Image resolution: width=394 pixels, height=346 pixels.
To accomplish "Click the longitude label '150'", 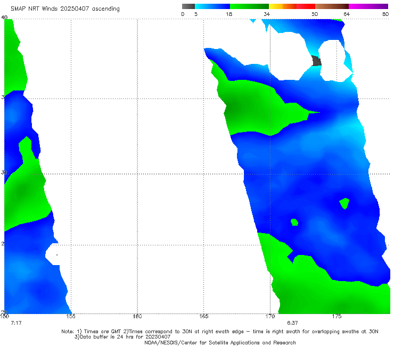I will pyautogui.click(x=4, y=316).
